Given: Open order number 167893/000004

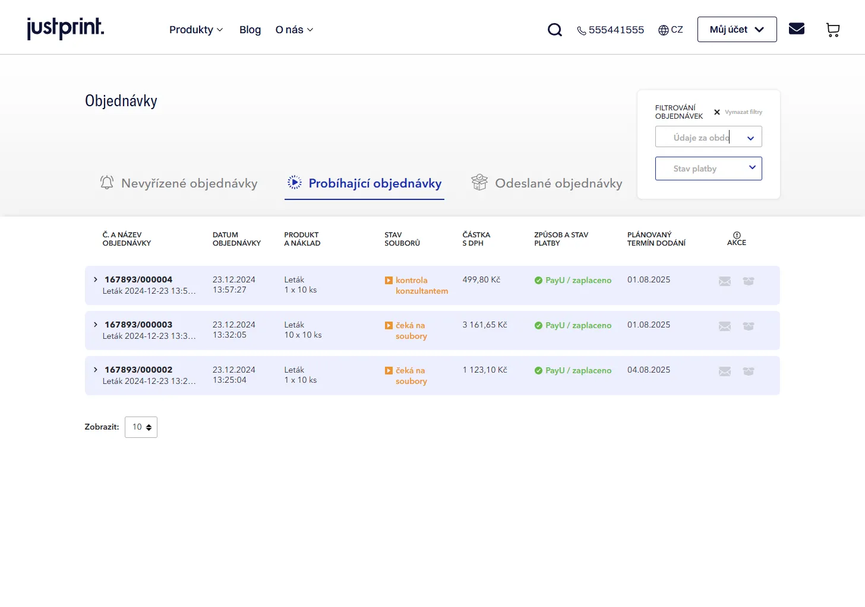Looking at the screenshot, I should tap(138, 279).
